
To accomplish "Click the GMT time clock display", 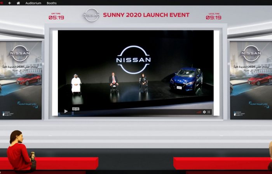I will coord(56,17).
